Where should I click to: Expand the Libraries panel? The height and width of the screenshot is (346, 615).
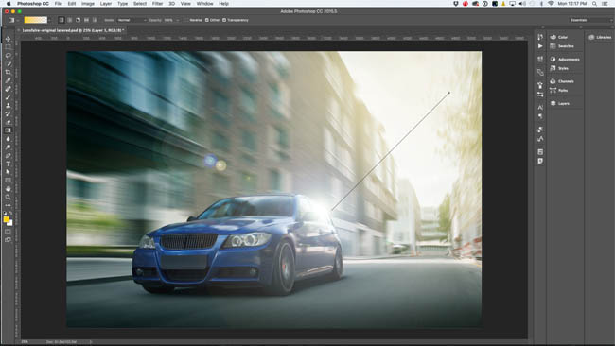pyautogui.click(x=599, y=37)
